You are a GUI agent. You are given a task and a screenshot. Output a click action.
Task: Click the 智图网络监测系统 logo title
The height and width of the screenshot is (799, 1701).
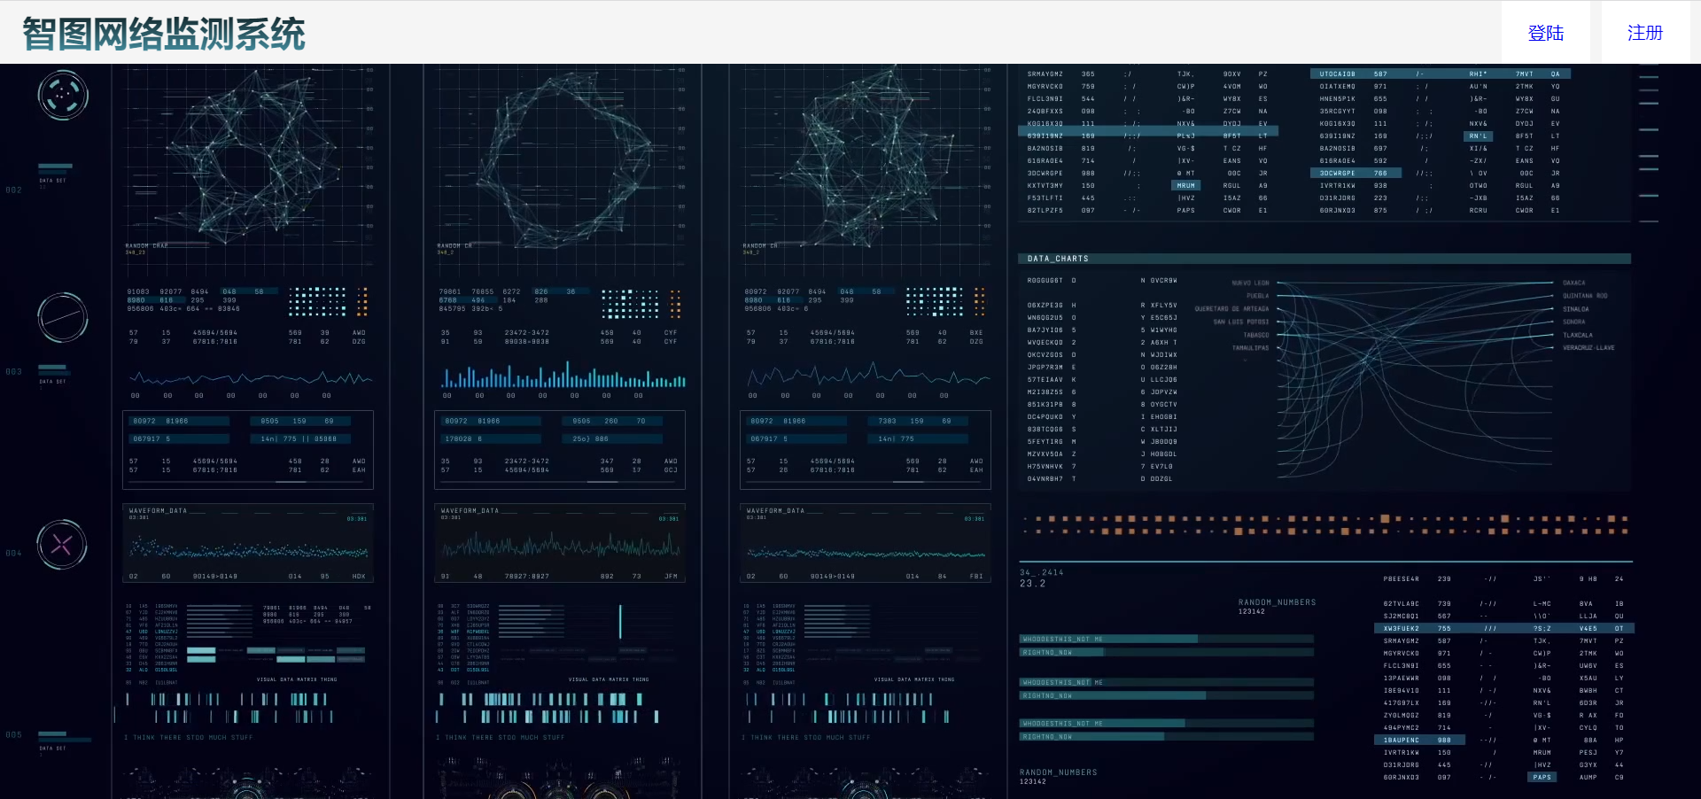click(x=164, y=33)
